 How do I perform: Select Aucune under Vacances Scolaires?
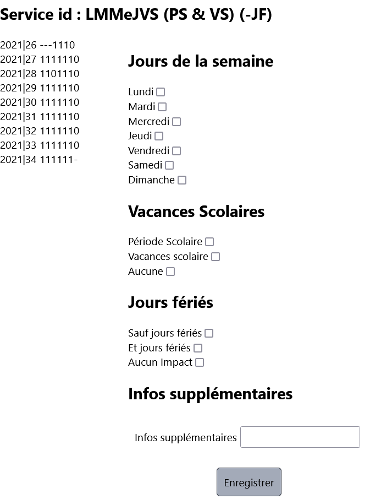(x=170, y=272)
